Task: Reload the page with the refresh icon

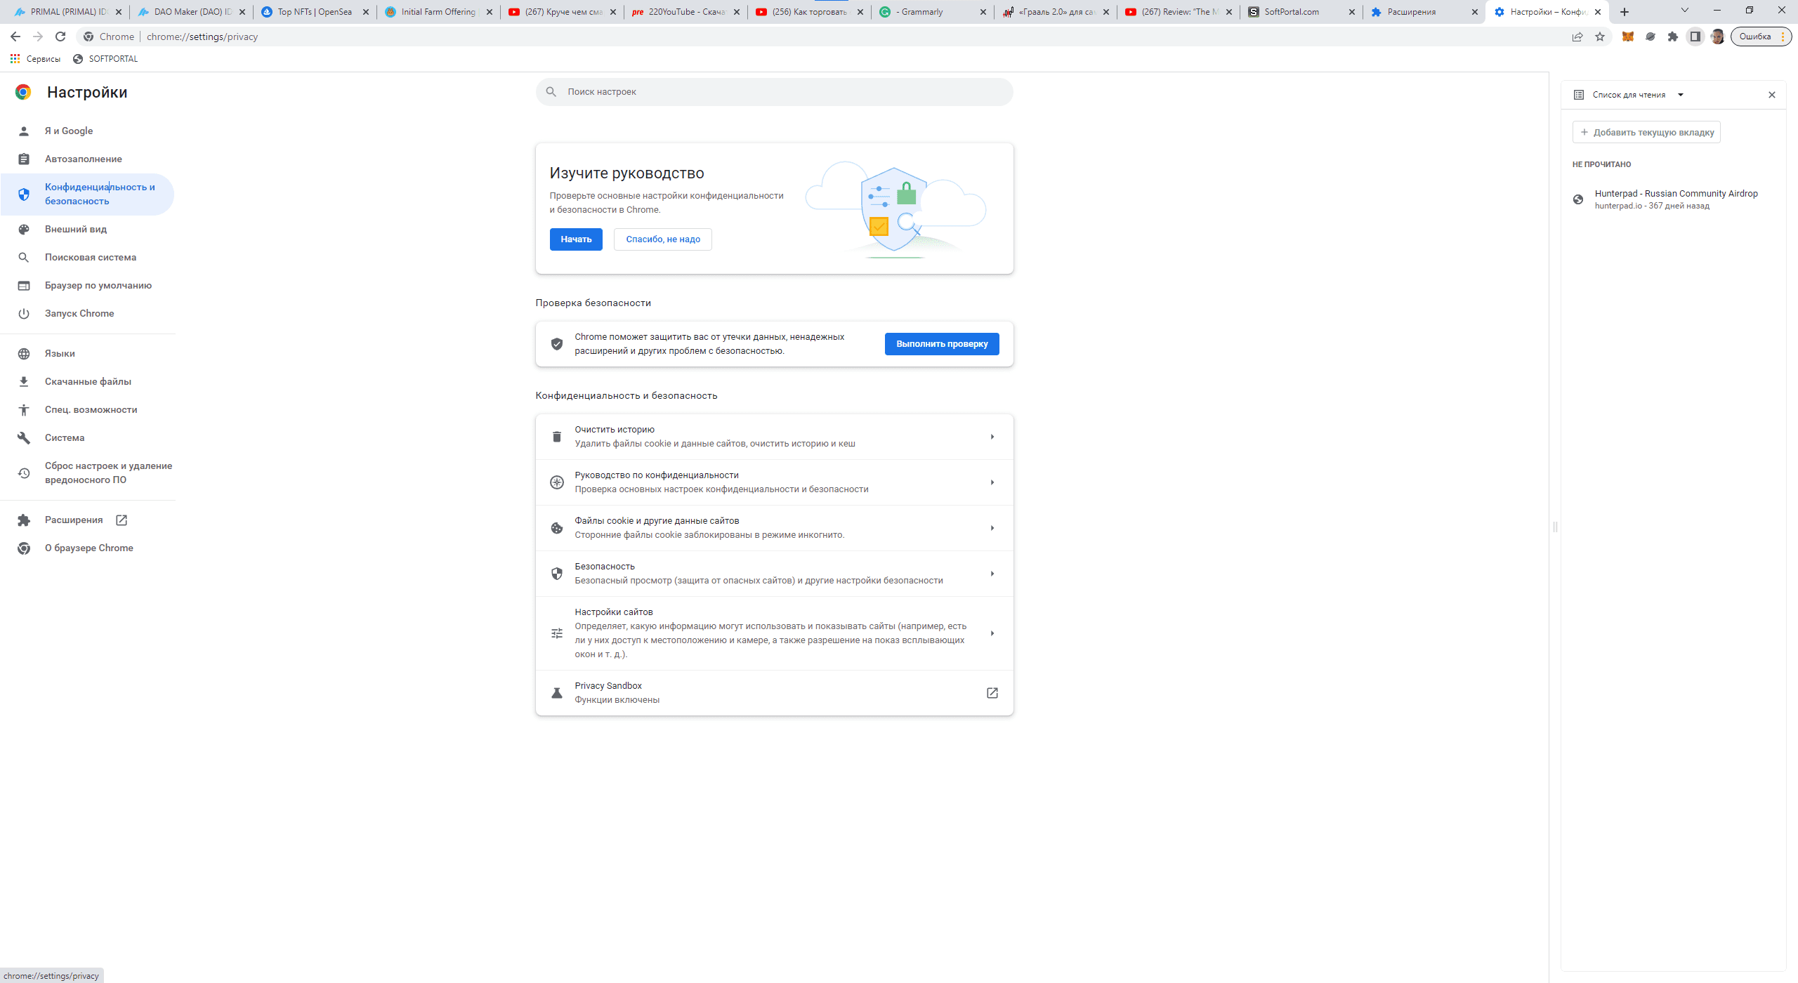Action: (x=60, y=37)
